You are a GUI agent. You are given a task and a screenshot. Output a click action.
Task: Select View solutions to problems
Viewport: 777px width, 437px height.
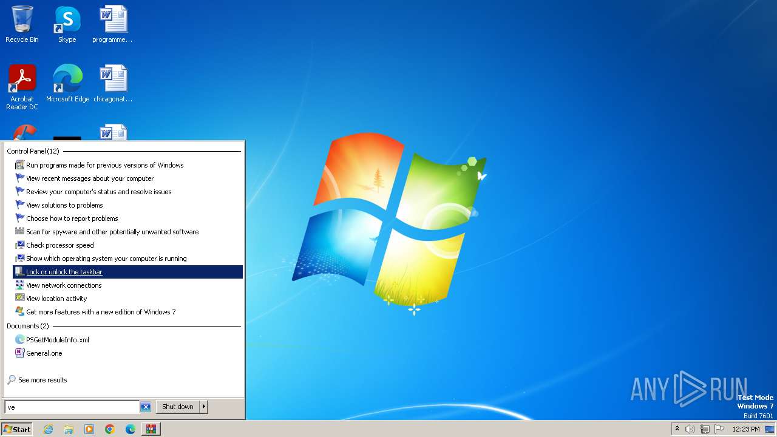(127, 205)
